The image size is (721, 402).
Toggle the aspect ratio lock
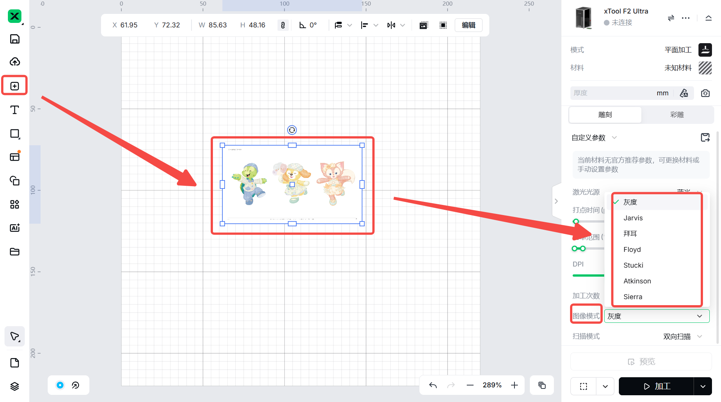pyautogui.click(x=283, y=25)
